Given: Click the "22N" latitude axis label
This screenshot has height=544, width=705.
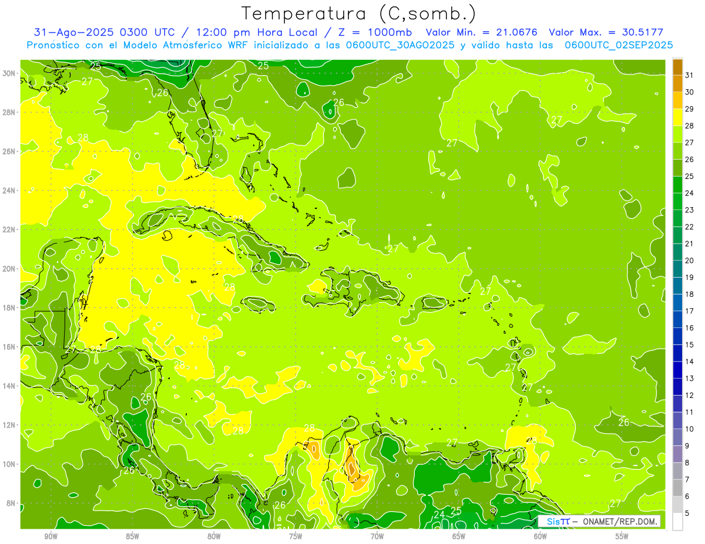Looking at the screenshot, I should point(10,229).
